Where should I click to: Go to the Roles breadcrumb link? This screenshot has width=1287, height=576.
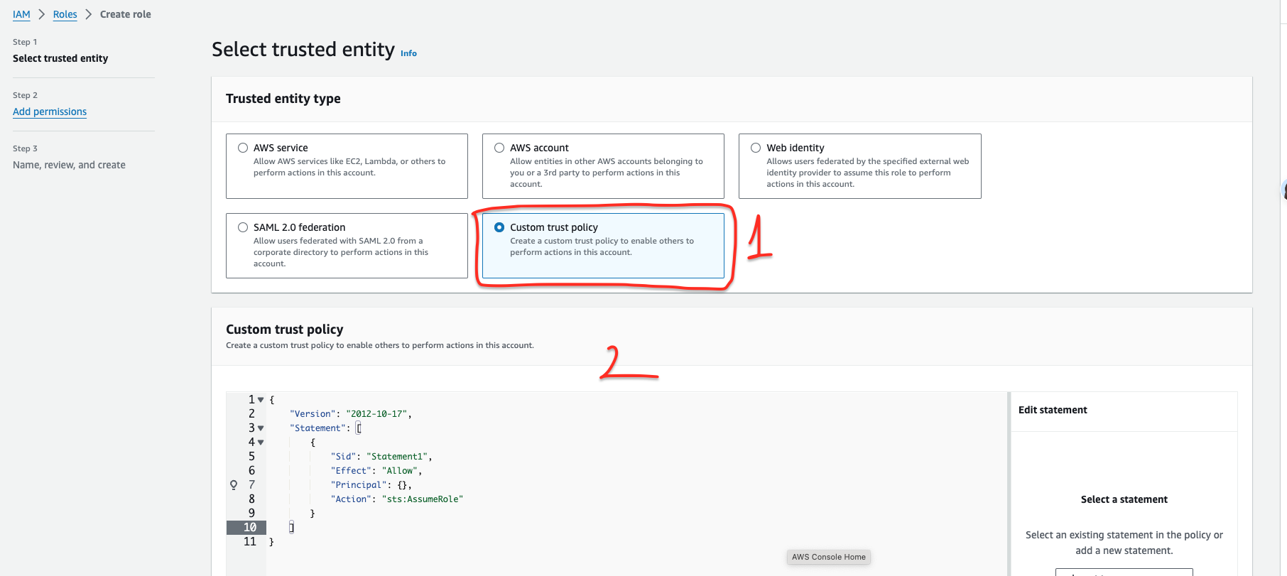tap(65, 14)
